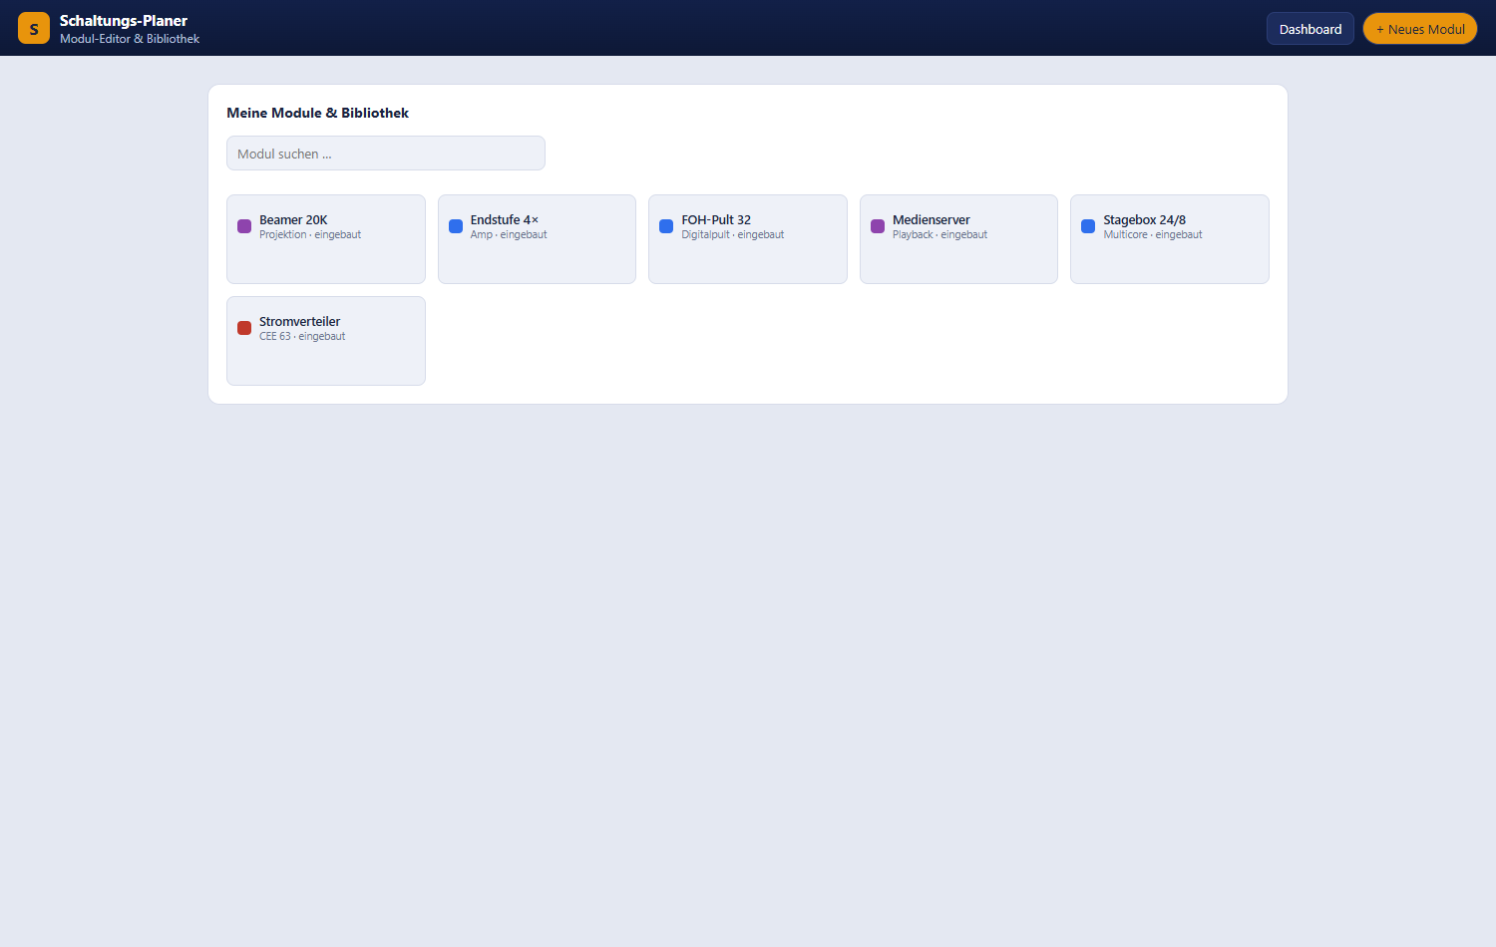This screenshot has height=947, width=1496.
Task: Open the Medienserver module card
Action: pyautogui.click(x=958, y=239)
